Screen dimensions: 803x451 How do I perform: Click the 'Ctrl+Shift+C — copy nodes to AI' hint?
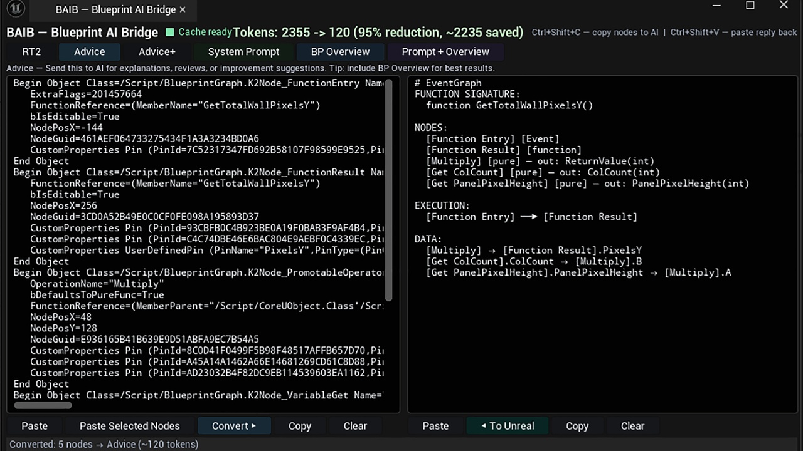coord(595,33)
